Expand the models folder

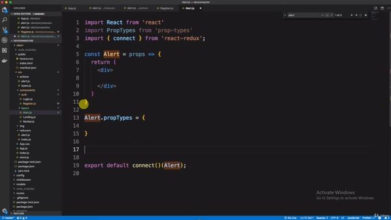point(21,185)
